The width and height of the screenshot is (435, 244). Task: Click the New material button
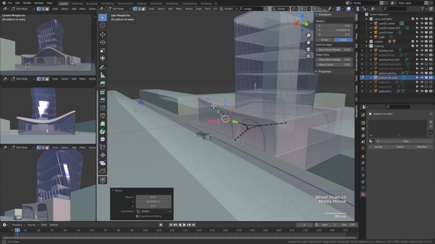point(406,141)
